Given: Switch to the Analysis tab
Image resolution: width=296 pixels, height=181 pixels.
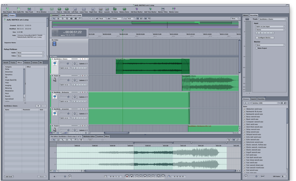Looking at the screenshot, I should click(27, 62).
